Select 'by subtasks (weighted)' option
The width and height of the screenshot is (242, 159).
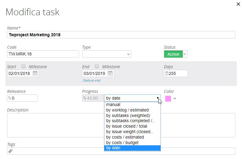click(x=128, y=115)
